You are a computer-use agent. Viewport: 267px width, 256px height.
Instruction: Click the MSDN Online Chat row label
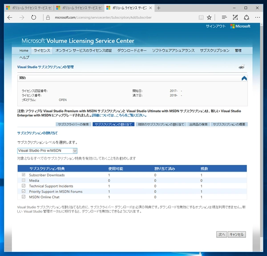44,197
